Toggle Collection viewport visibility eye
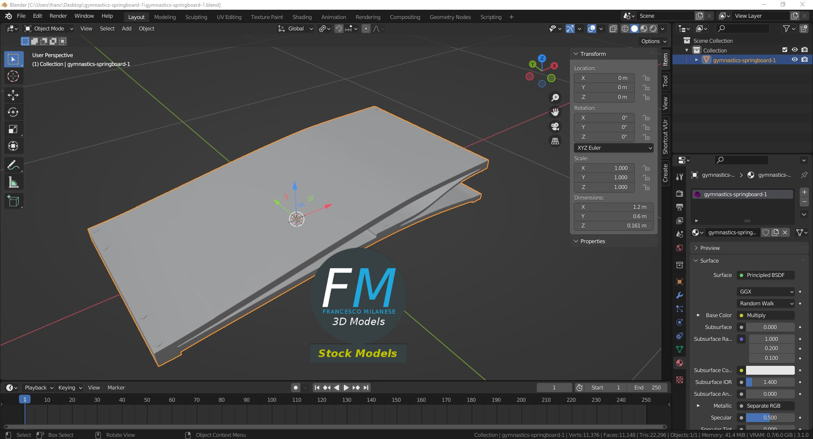The image size is (813, 439). (795, 50)
